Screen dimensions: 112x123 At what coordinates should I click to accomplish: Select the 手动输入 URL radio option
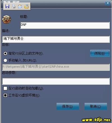[x=5, y=60]
